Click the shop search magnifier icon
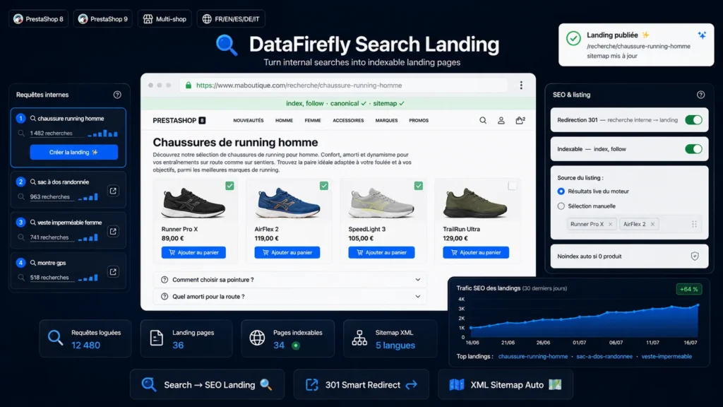Viewport: 723px width, 407px height. click(x=483, y=120)
